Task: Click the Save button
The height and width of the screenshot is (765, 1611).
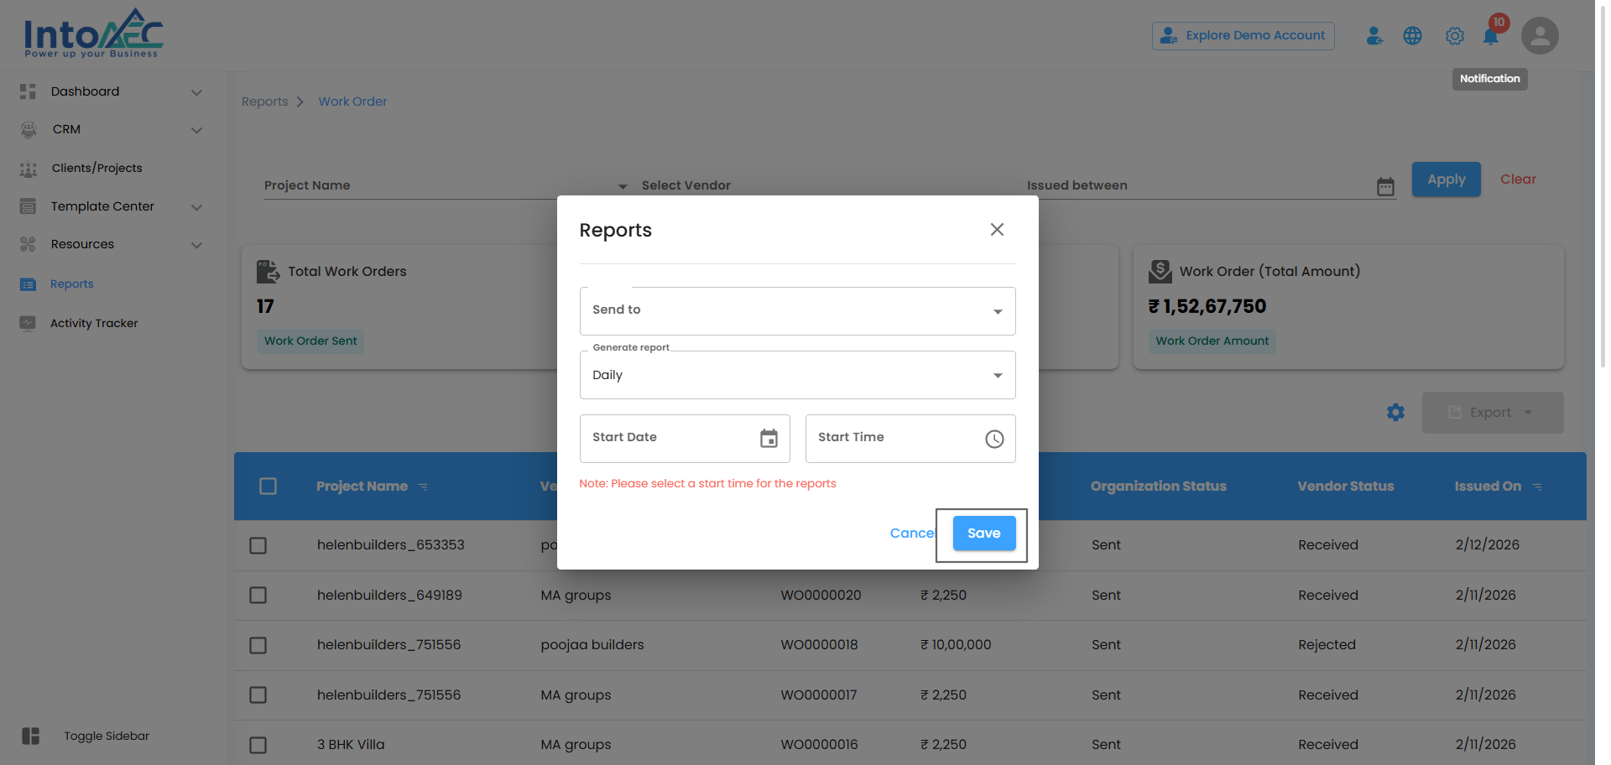Action: pyautogui.click(x=983, y=533)
